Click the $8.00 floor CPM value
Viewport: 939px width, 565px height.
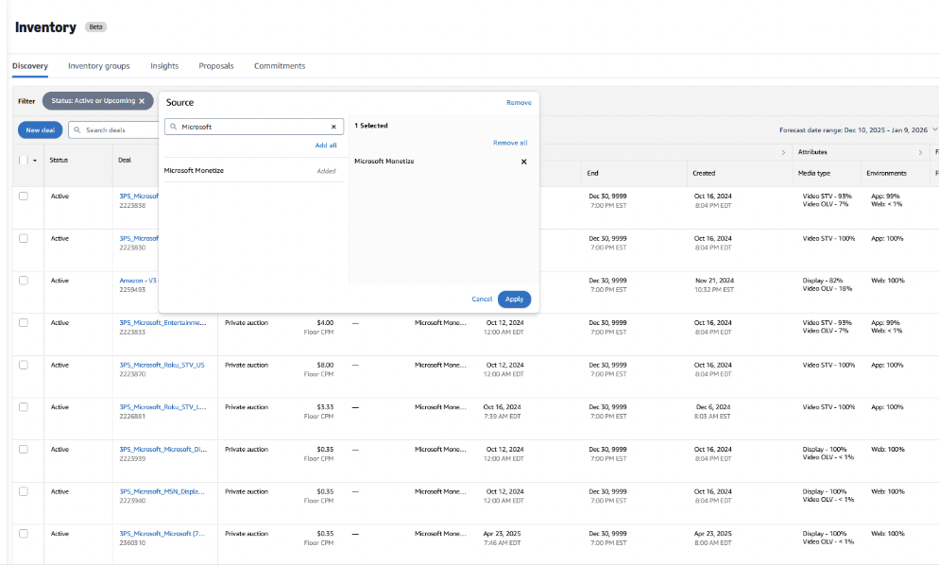(325, 365)
